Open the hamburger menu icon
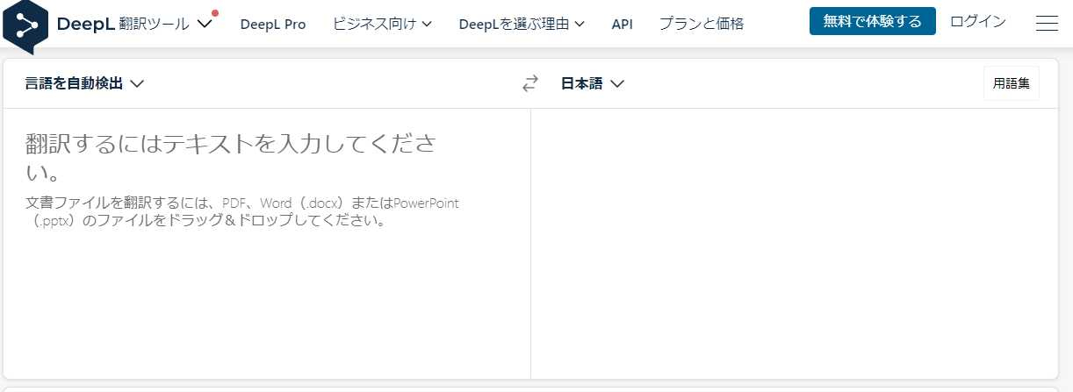This screenshot has height=392, width=1073. tap(1047, 24)
